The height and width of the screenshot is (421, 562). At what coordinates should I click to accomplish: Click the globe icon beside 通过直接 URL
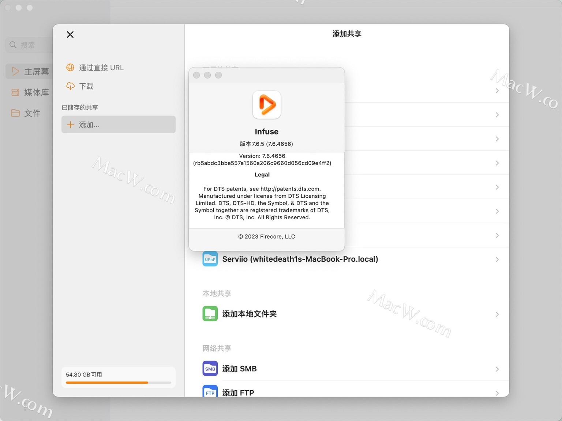[70, 68]
